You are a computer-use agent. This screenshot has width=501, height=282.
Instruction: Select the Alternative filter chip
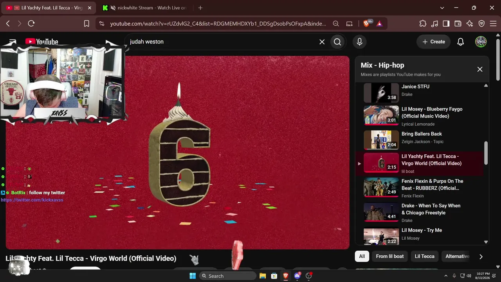pos(457,256)
